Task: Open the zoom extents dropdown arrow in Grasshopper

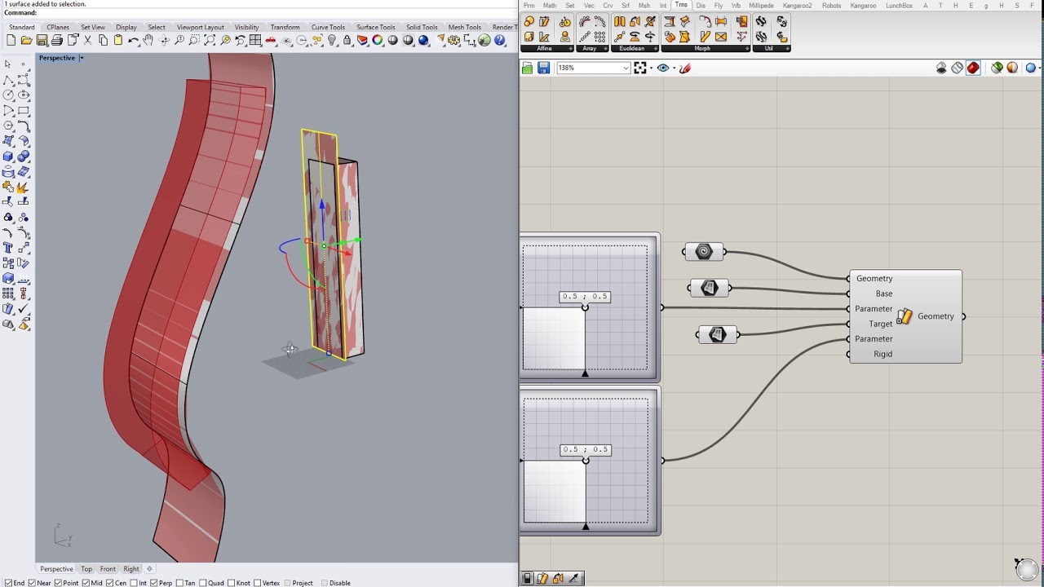Action: pos(651,68)
